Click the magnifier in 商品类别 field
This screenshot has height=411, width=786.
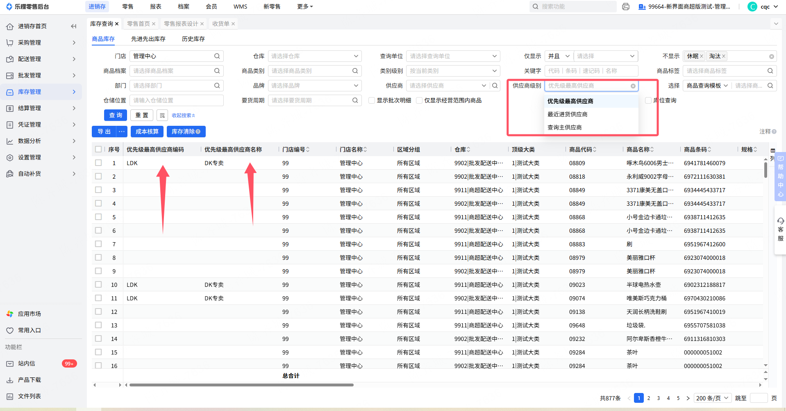point(355,71)
